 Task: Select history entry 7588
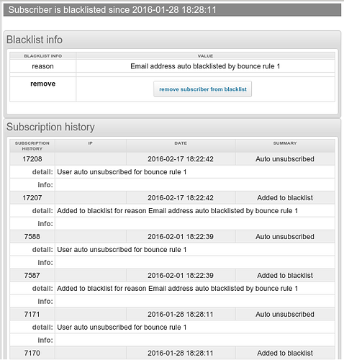(x=32, y=237)
